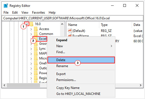Click the MAPI folder icon
Image resolution: width=145 pixels, height=99 pixels.
tap(36, 53)
